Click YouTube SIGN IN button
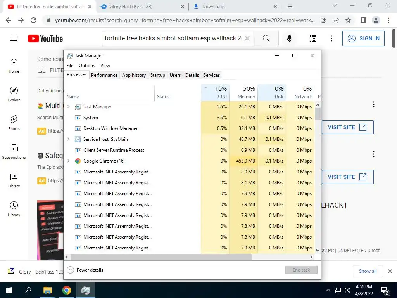This screenshot has width=397, height=298. [x=363, y=38]
